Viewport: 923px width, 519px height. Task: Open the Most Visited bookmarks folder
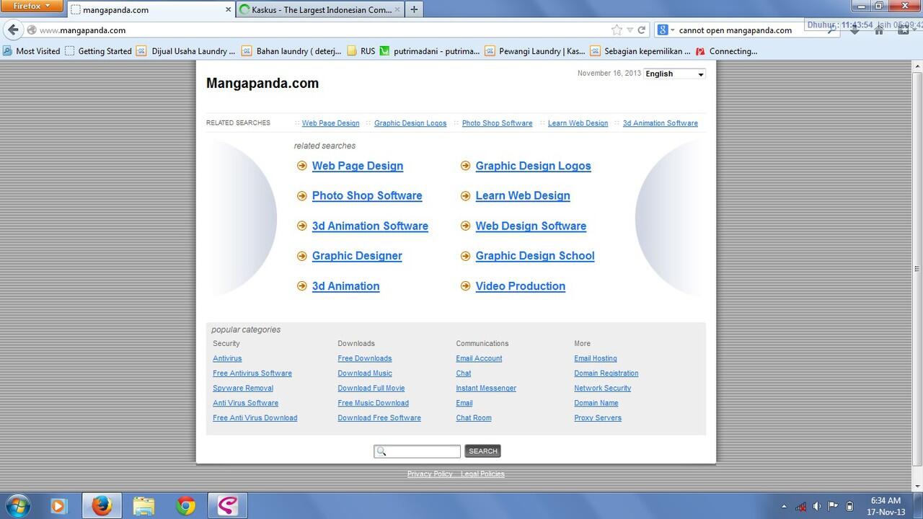(32, 51)
